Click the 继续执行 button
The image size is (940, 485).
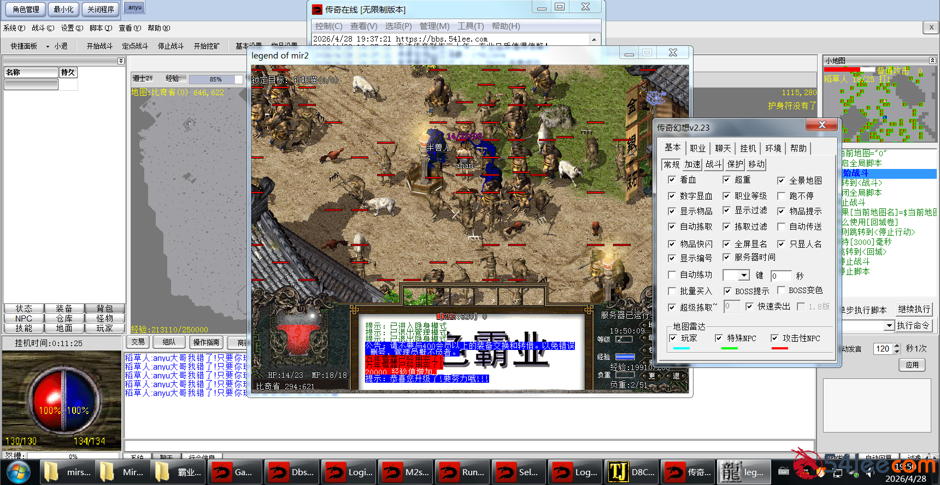(914, 309)
